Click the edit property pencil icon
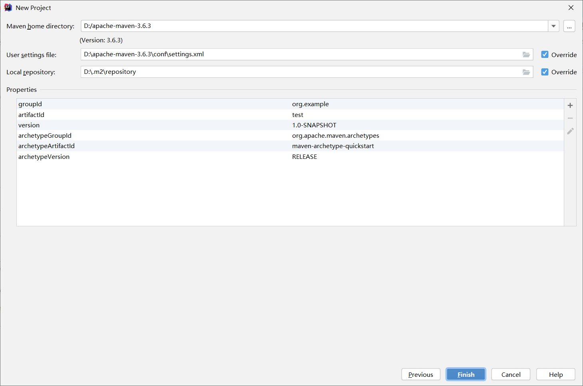The height and width of the screenshot is (386, 583). tap(570, 131)
